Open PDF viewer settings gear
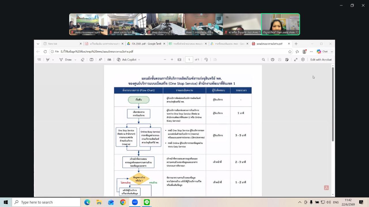369x207 pixels. 303,60
